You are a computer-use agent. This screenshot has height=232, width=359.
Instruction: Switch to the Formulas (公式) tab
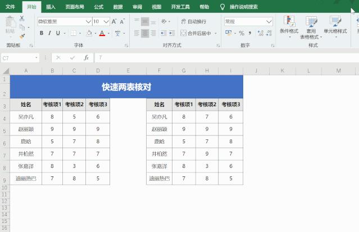click(99, 7)
